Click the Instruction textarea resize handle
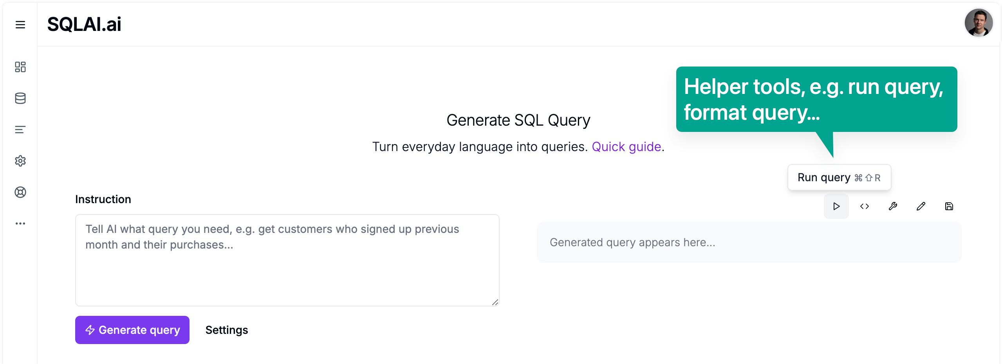 (x=495, y=302)
